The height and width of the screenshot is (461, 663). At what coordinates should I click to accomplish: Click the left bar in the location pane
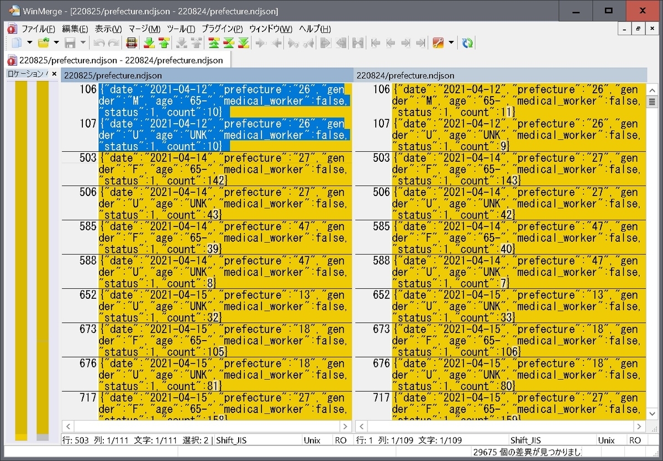coord(21,259)
